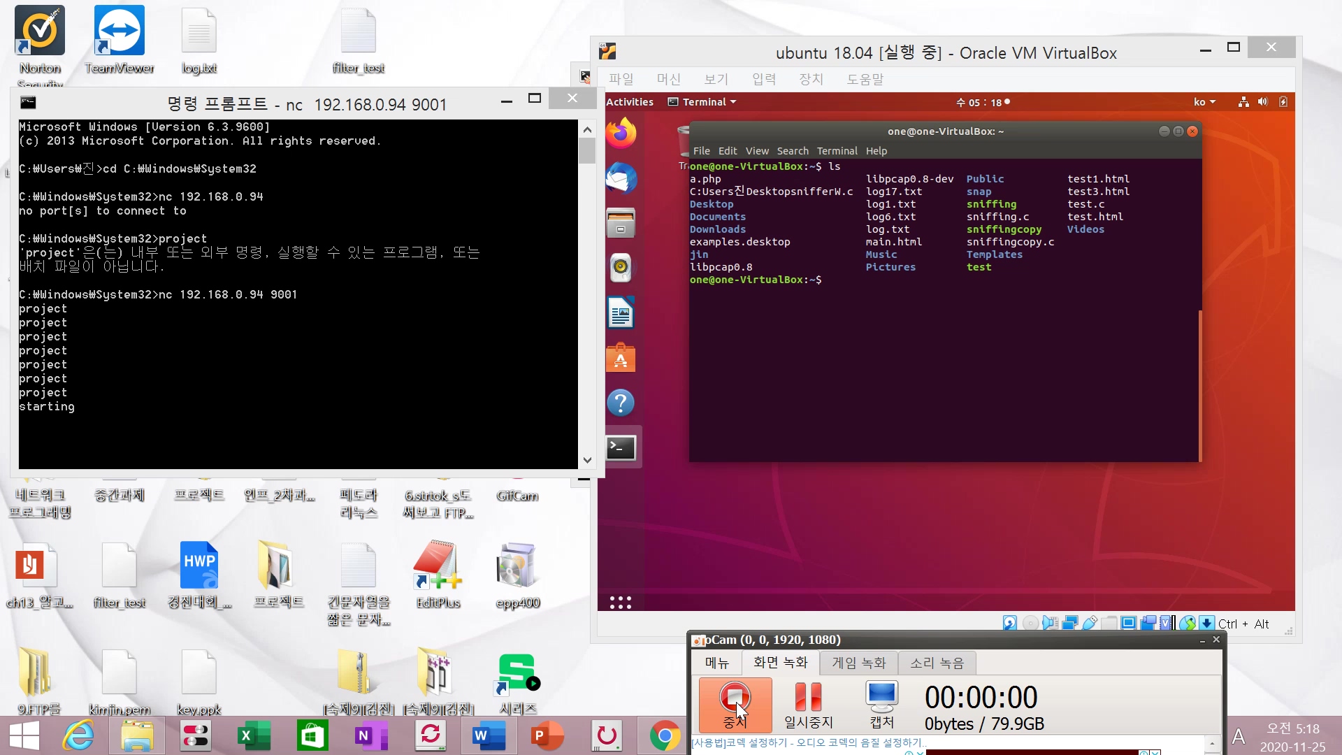Open Help icon in Ubuntu dock
Screen dimensions: 1342x755
click(x=621, y=403)
